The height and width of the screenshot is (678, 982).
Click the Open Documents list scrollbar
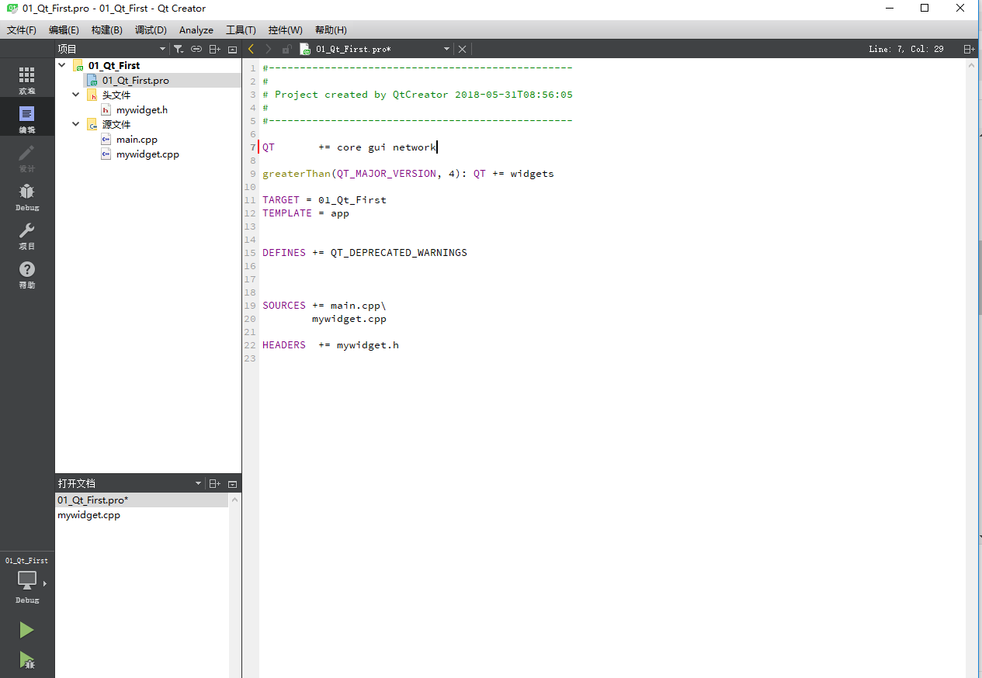click(x=234, y=585)
